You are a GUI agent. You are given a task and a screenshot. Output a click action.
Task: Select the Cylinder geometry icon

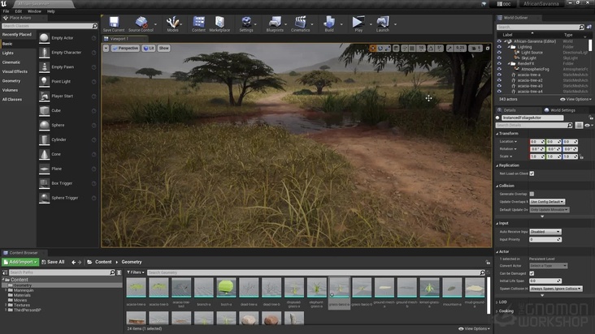point(45,139)
